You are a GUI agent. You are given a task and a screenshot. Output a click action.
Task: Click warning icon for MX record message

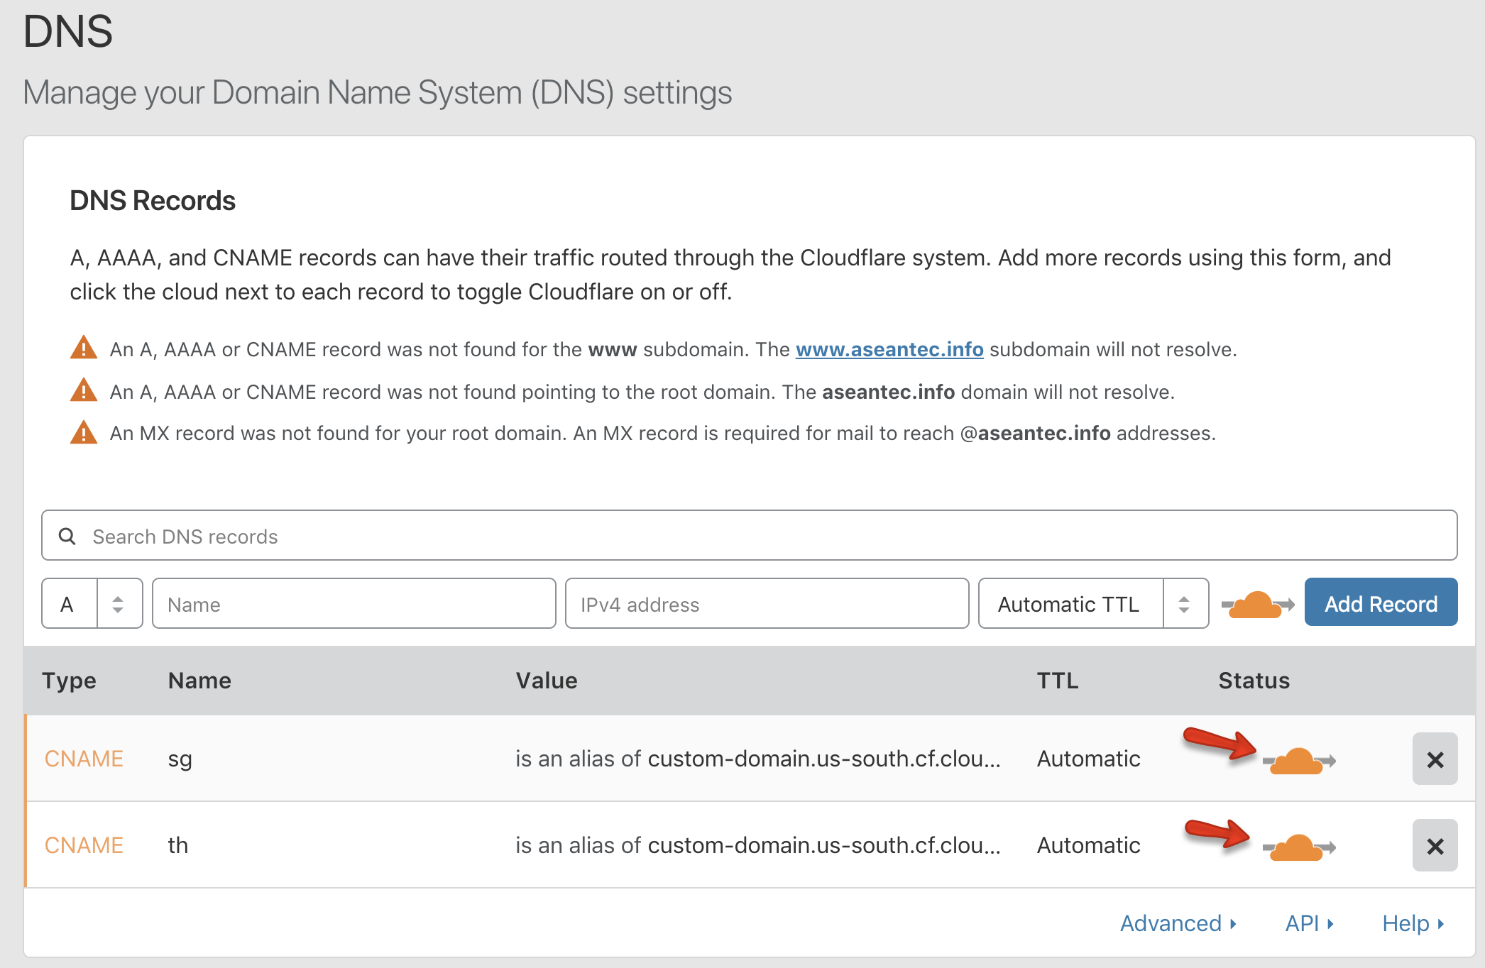(x=84, y=433)
